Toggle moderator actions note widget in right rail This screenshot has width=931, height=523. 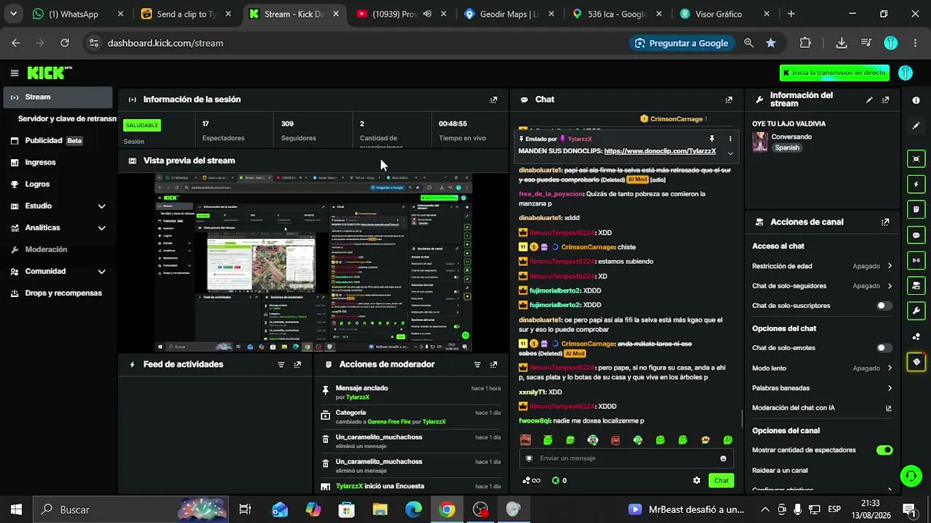pyautogui.click(x=916, y=210)
